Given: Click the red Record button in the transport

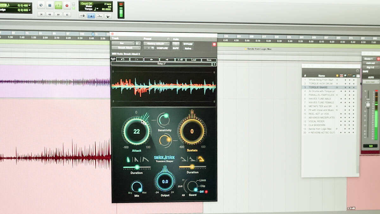Looking at the screenshot, I should (x=67, y=5).
